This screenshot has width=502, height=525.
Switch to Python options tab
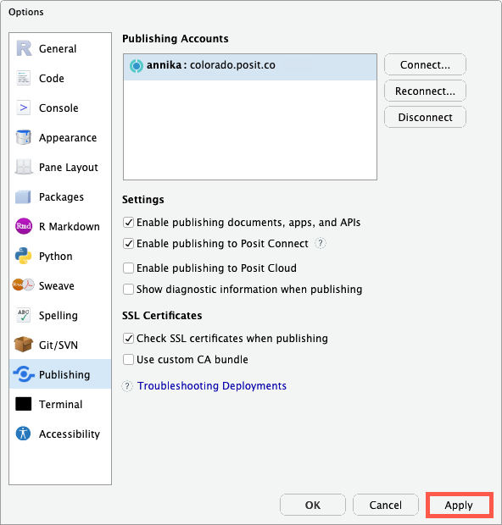tap(60, 256)
